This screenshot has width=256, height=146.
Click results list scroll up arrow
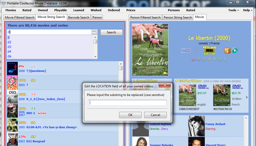click(x=121, y=64)
